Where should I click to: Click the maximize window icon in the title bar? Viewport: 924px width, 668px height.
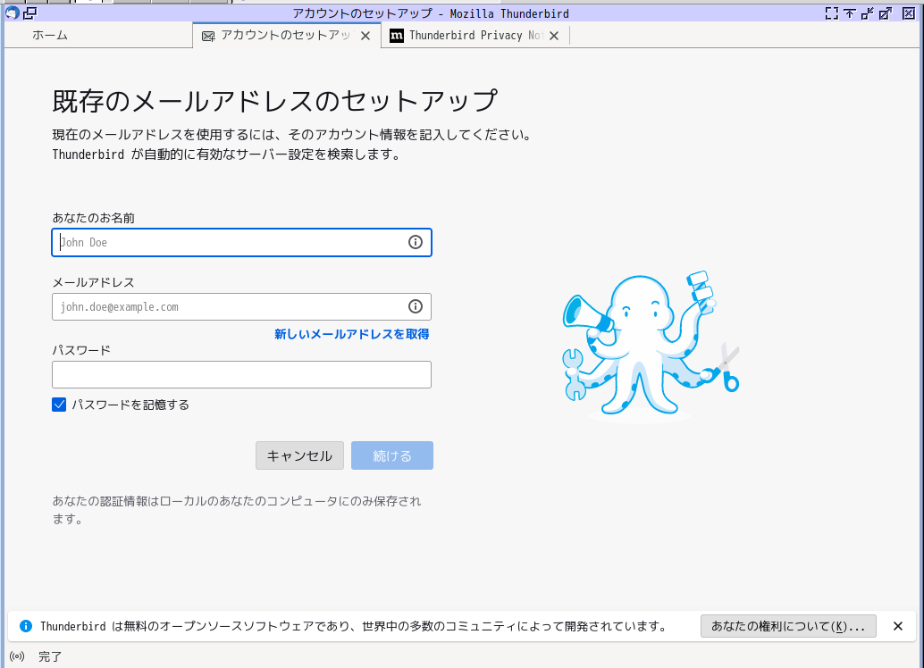click(x=885, y=13)
